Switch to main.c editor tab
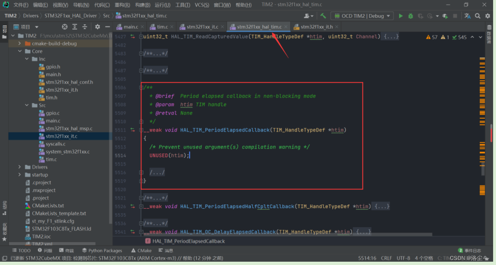The width and height of the screenshot is (496, 265). click(x=130, y=27)
